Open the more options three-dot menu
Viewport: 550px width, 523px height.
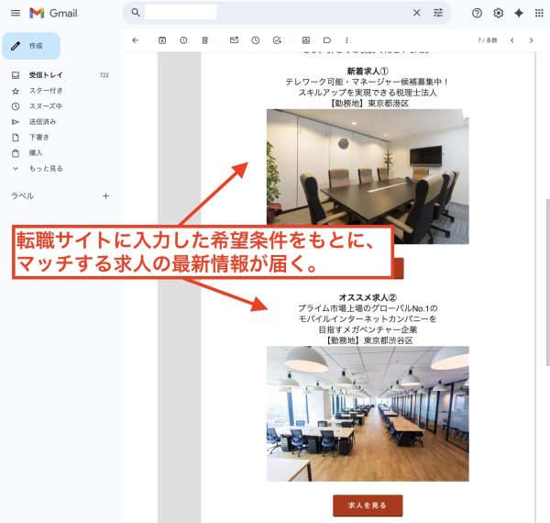tap(346, 40)
